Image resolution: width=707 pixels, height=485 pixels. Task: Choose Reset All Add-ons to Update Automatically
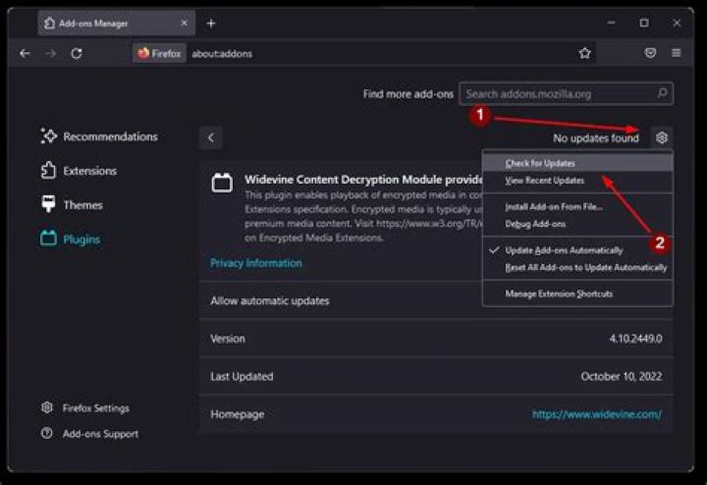tap(577, 267)
